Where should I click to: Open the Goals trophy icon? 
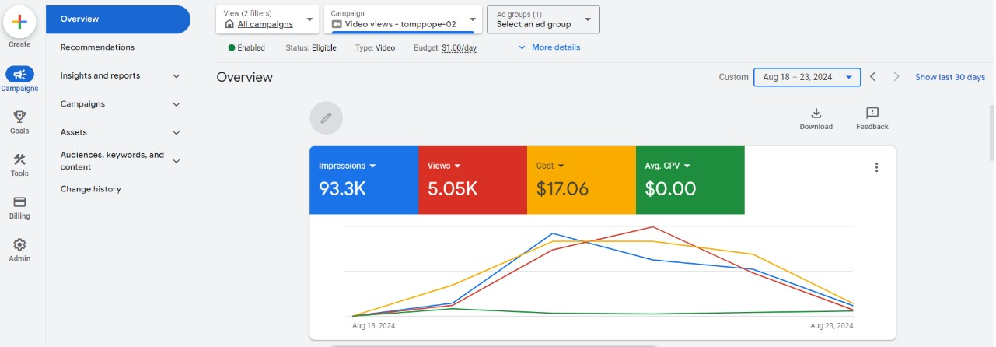coord(19,117)
